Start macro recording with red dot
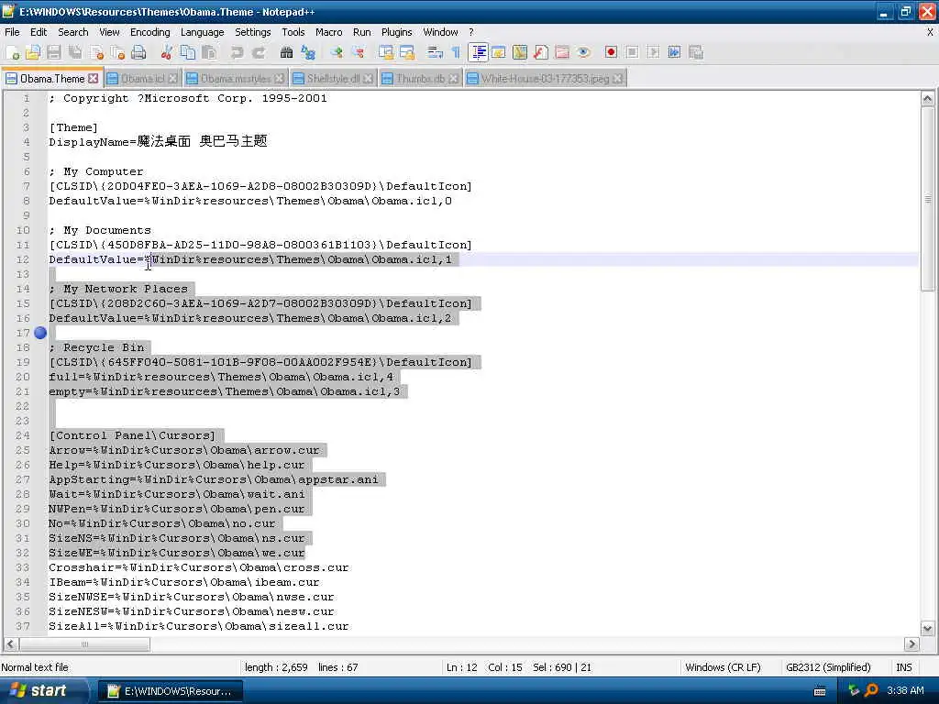This screenshot has width=939, height=704. (611, 52)
